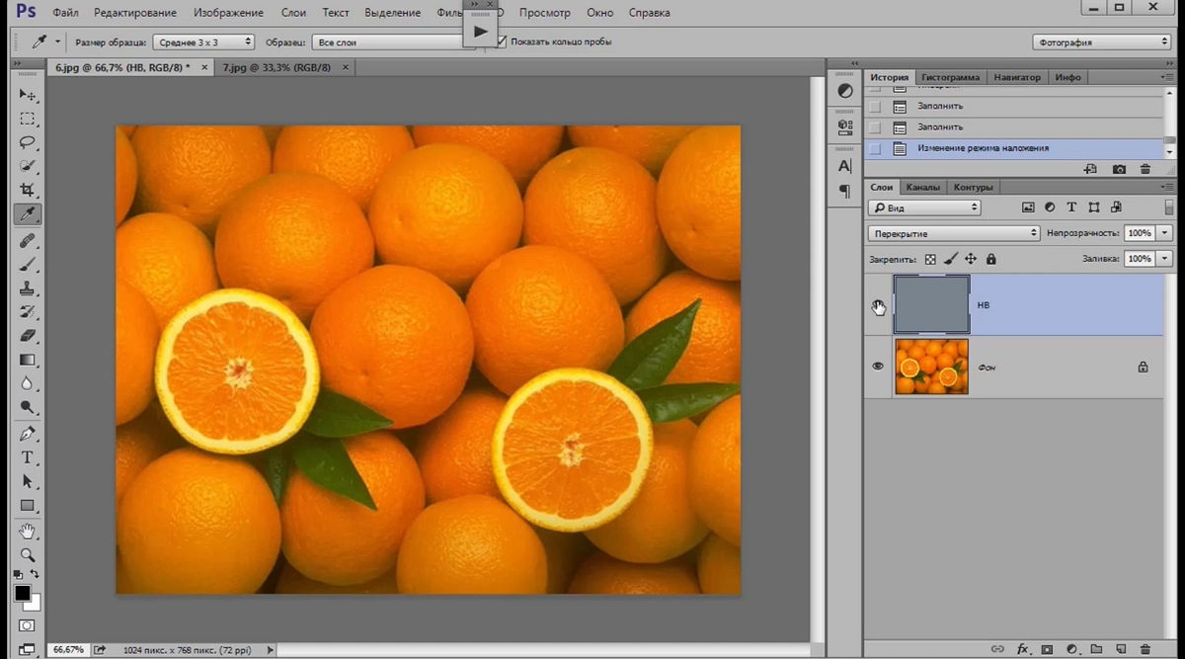Open 'Размер образца' dropdown
Viewport: 1185px width, 659px height.
pos(203,42)
